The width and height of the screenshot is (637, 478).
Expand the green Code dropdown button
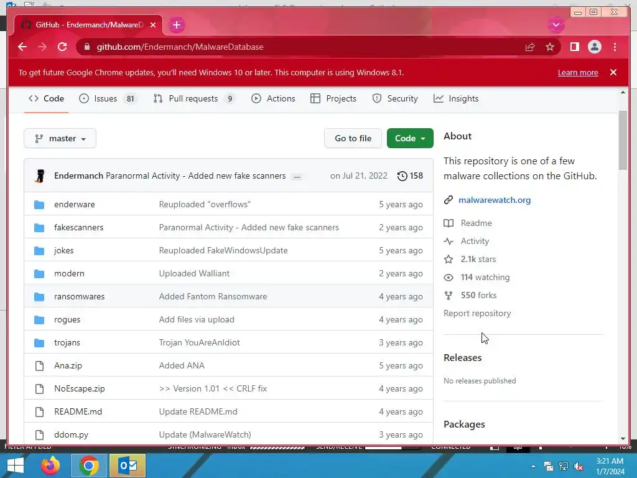pos(410,138)
